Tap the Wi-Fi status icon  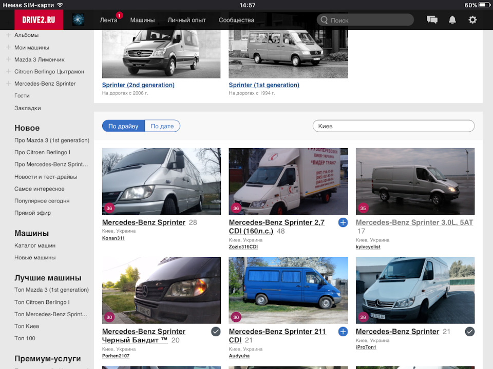(x=60, y=5)
